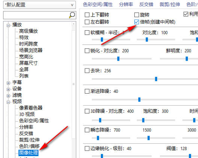The image size is (198, 158).
Task: Select 特效 in the tree
Action: [x=24, y=37]
